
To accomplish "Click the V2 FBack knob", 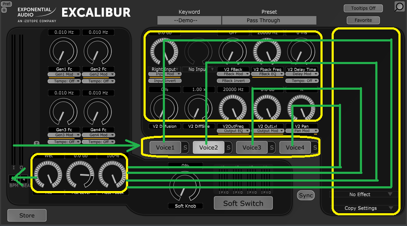I will (233, 52).
